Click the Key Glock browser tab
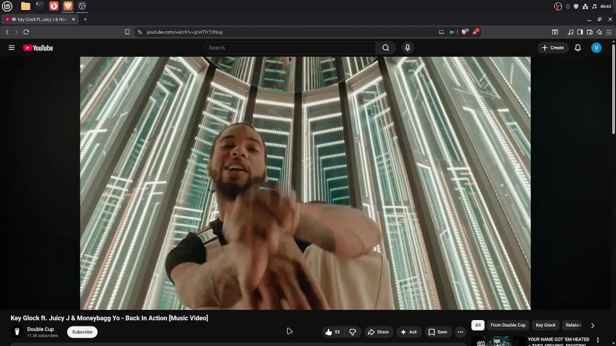The image size is (616, 346). (40, 19)
